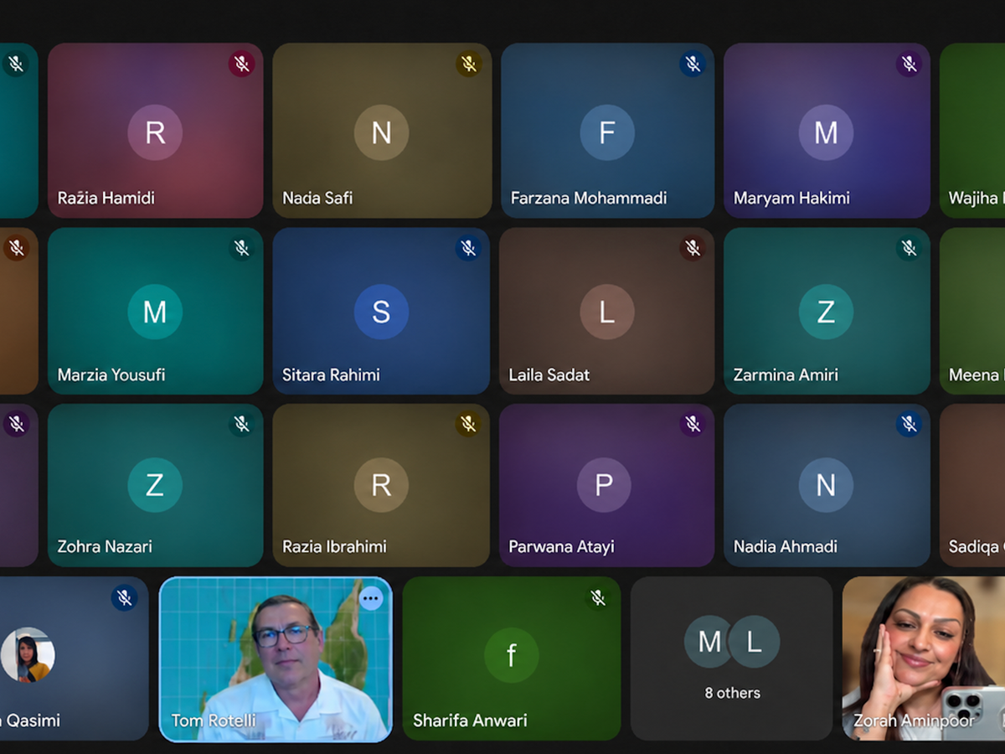Click the "R" avatar of Razia Hamidi

(155, 132)
